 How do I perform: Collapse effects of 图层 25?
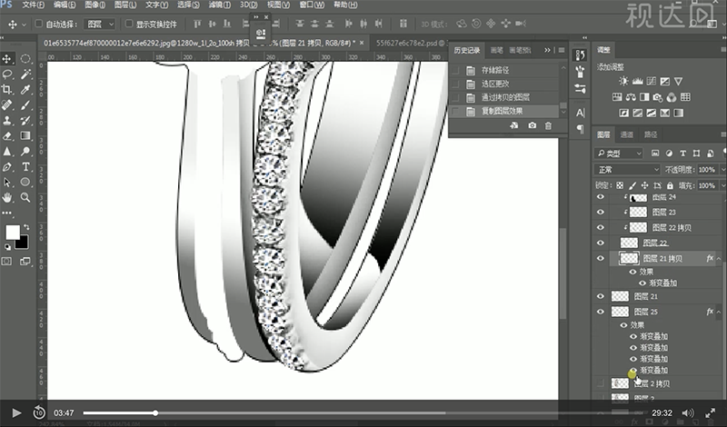[719, 312]
